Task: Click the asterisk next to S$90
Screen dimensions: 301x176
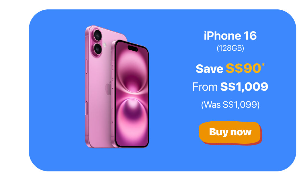Action: coord(263,65)
